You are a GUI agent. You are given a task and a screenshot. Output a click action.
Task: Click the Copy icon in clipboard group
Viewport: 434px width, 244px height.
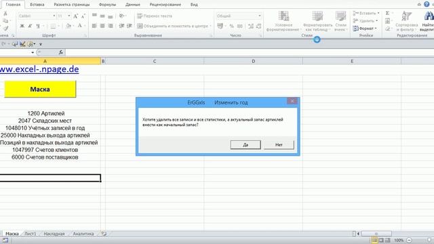(5, 21)
